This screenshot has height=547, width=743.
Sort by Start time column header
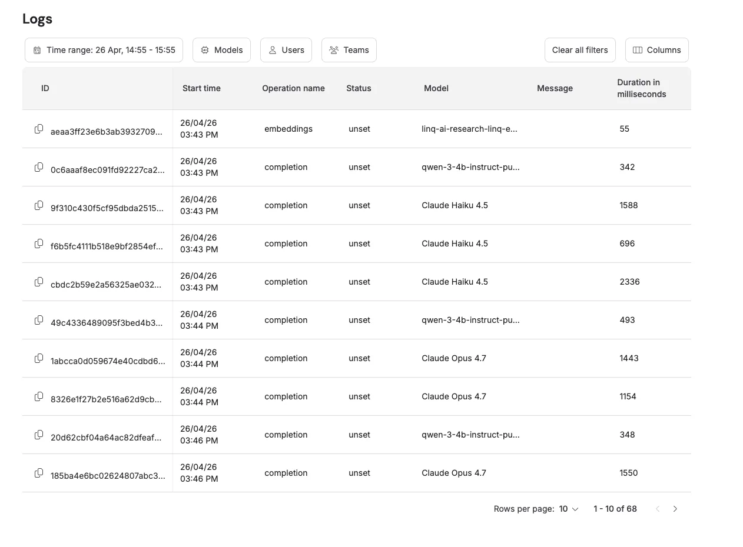pos(201,88)
